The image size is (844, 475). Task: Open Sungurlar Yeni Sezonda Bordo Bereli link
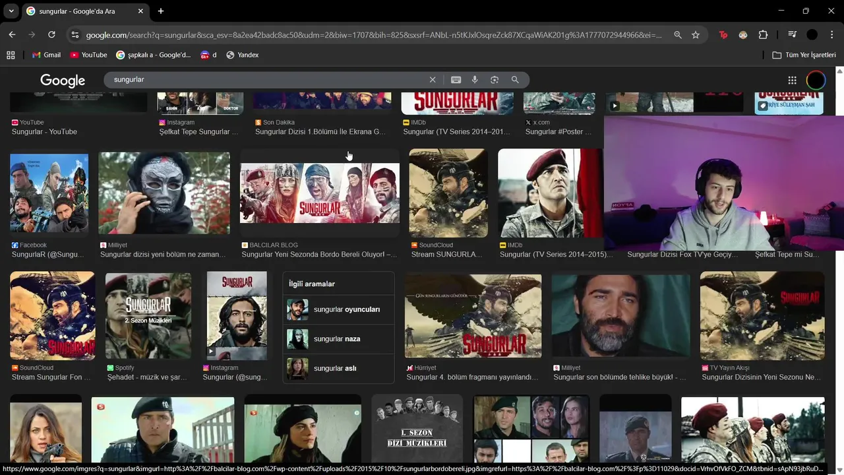pos(319,255)
